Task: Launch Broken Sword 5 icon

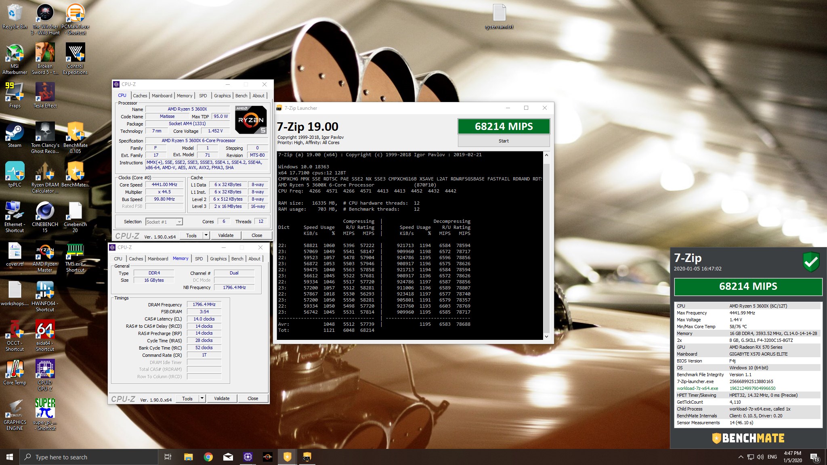Action: 45,59
